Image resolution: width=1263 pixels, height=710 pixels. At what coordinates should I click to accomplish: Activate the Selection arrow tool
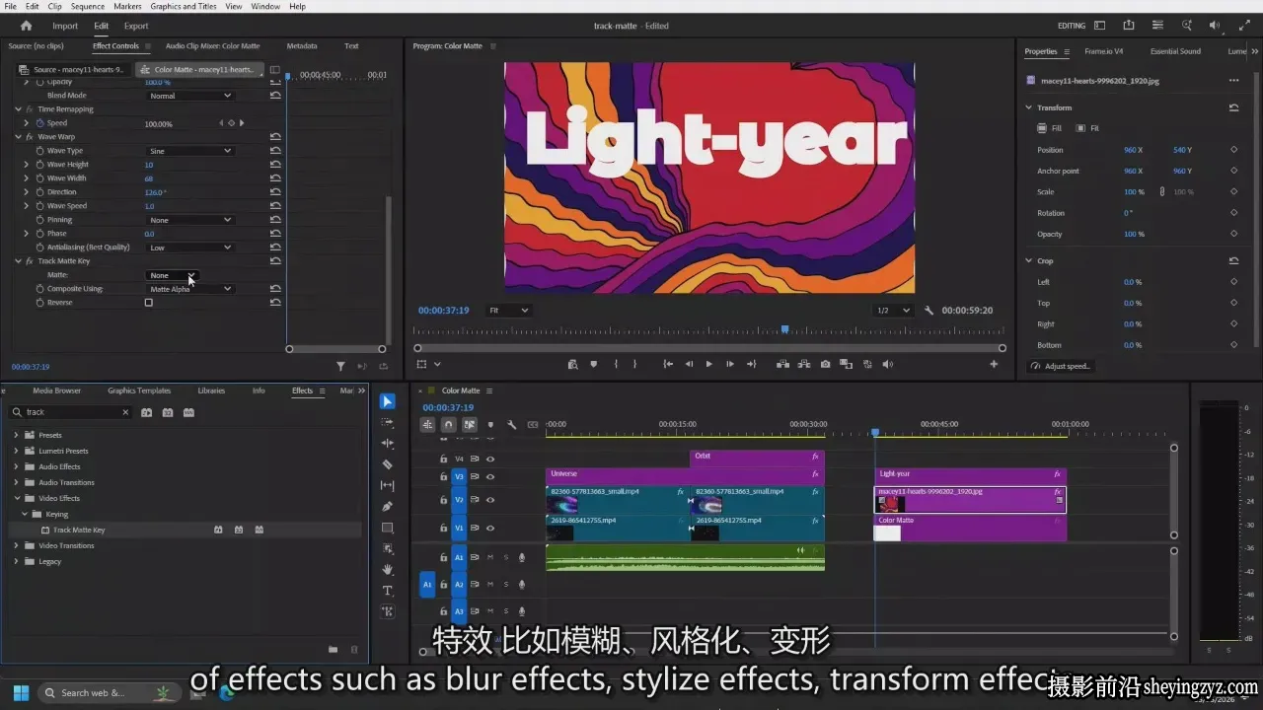pyautogui.click(x=388, y=401)
